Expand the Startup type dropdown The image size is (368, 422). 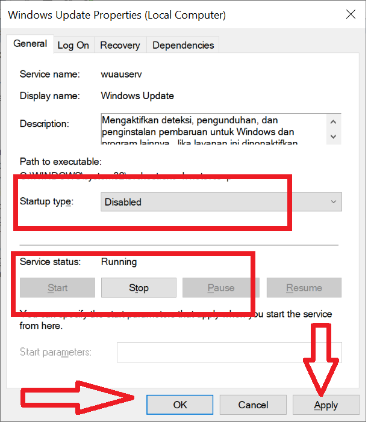pos(220,202)
